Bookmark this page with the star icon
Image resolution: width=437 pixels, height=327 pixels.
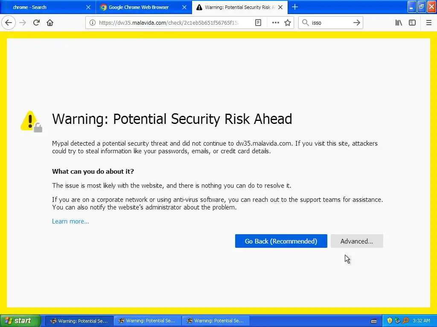(288, 23)
